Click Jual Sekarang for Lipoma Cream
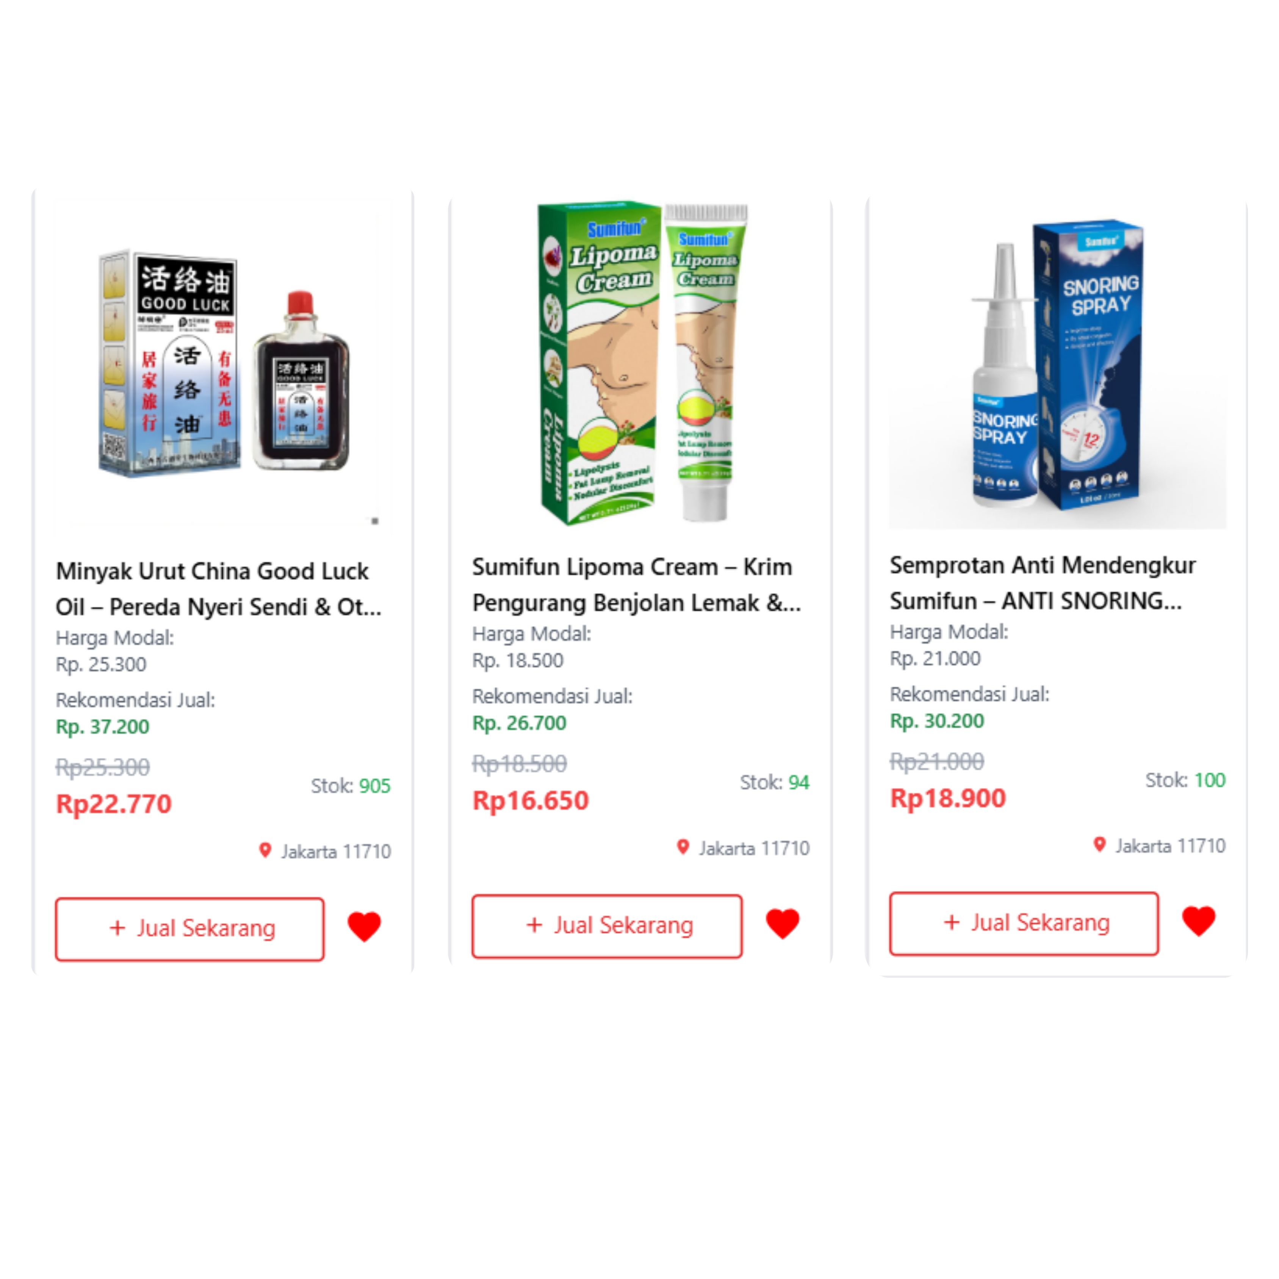 click(607, 926)
